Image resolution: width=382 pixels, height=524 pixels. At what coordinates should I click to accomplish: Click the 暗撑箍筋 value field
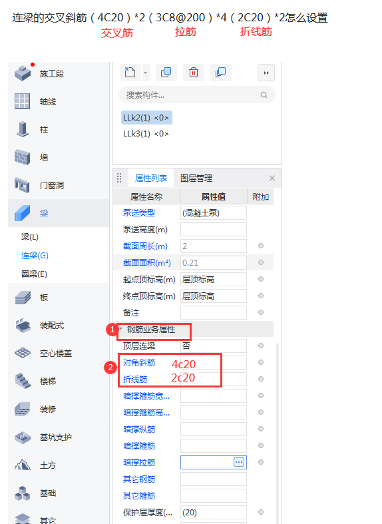click(x=214, y=446)
